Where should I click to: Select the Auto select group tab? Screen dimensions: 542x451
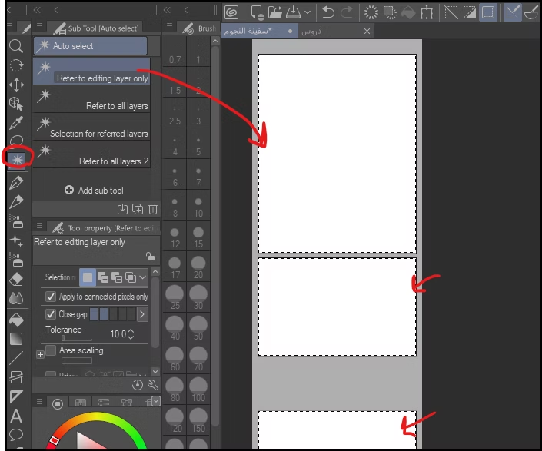coord(90,46)
